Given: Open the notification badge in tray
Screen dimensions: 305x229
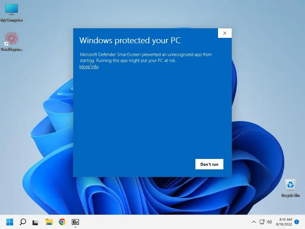Looking at the screenshot, I should 297,222.
